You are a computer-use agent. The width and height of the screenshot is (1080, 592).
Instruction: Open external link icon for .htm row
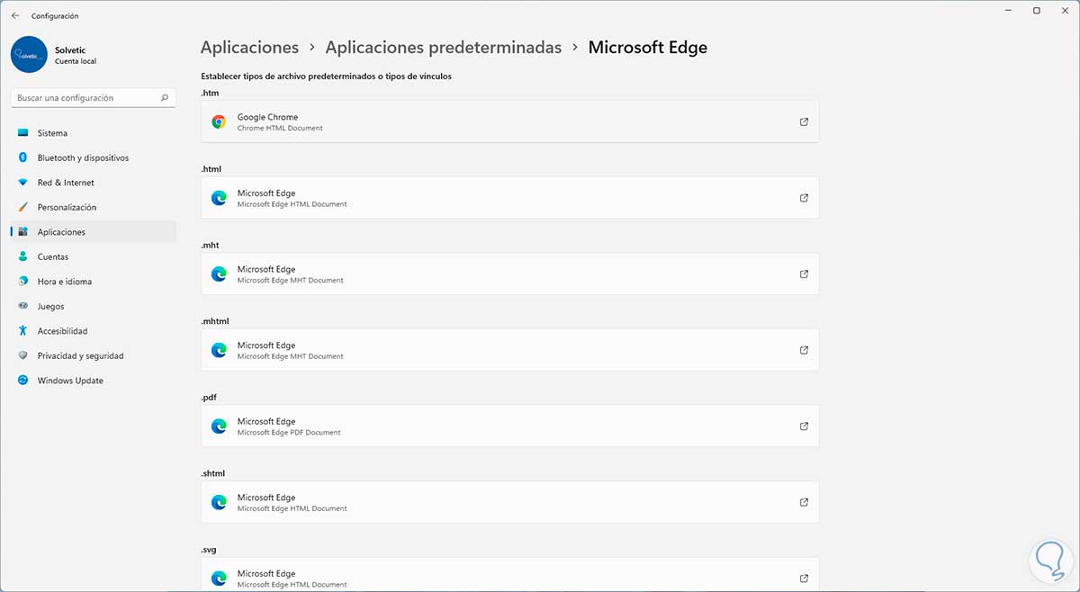coord(804,121)
